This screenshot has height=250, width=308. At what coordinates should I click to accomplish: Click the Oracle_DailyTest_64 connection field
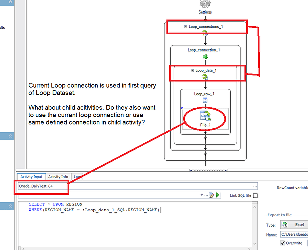click(138, 186)
